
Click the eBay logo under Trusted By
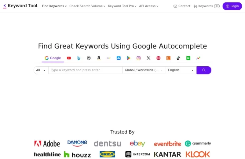(137, 143)
